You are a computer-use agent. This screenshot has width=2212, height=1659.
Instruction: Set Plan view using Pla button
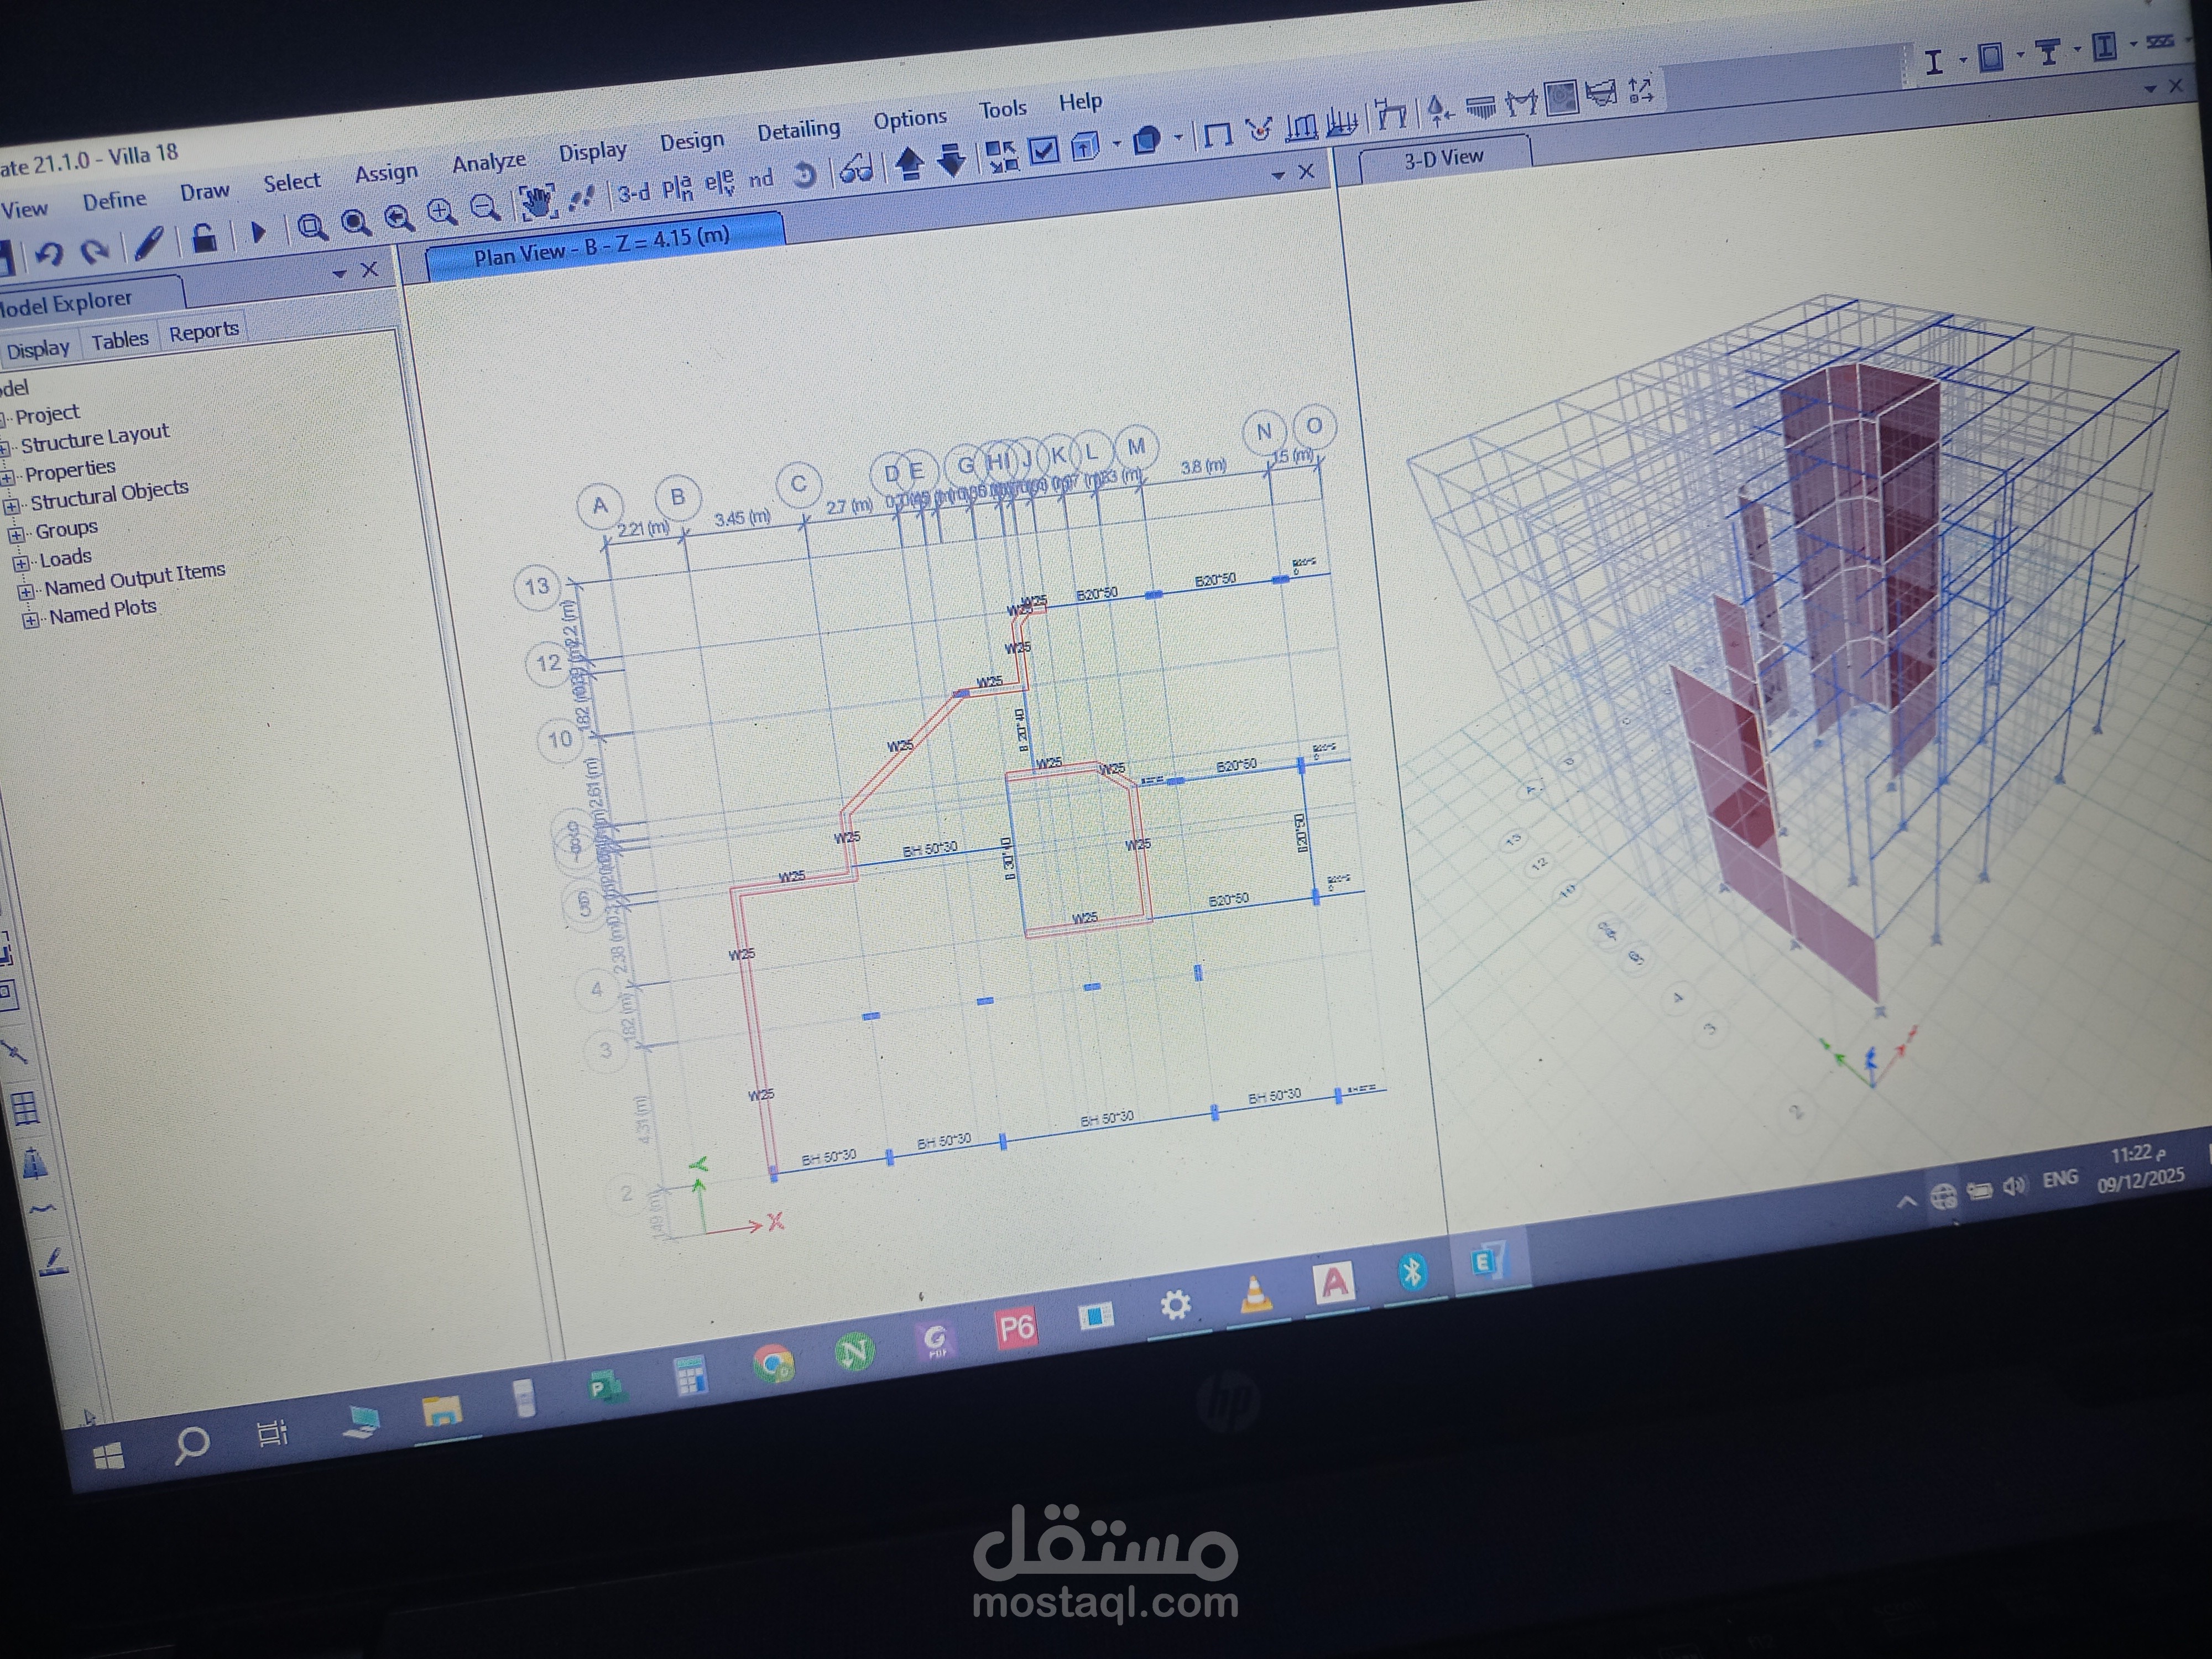point(677,187)
